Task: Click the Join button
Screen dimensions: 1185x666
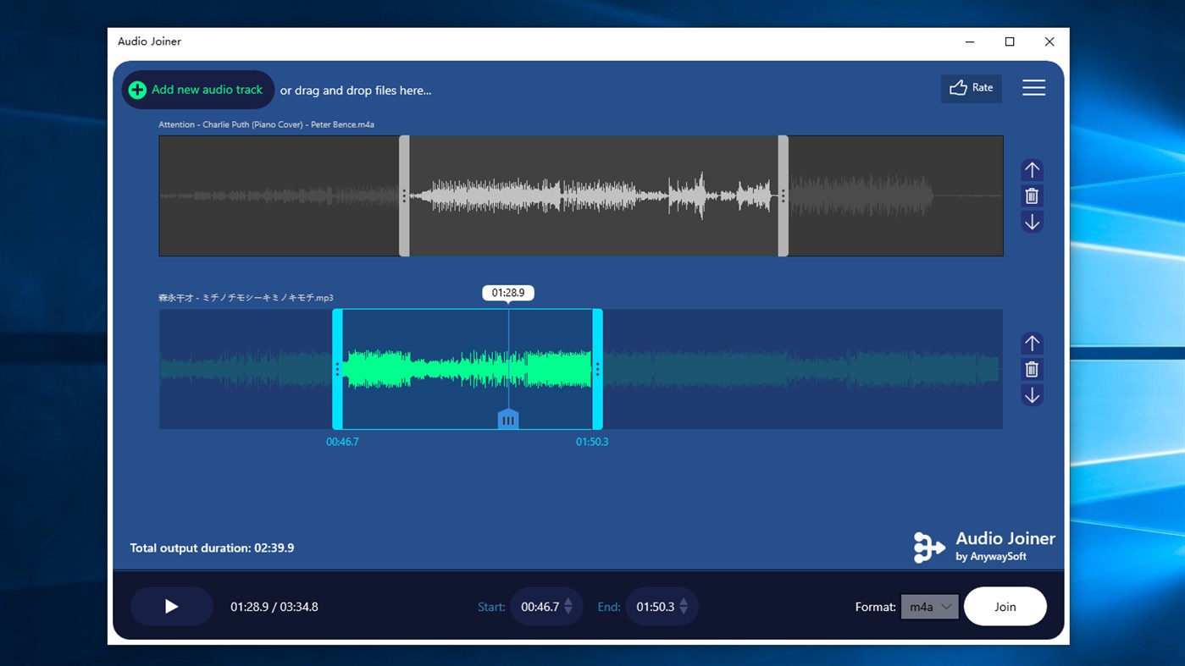Action: tap(1005, 607)
